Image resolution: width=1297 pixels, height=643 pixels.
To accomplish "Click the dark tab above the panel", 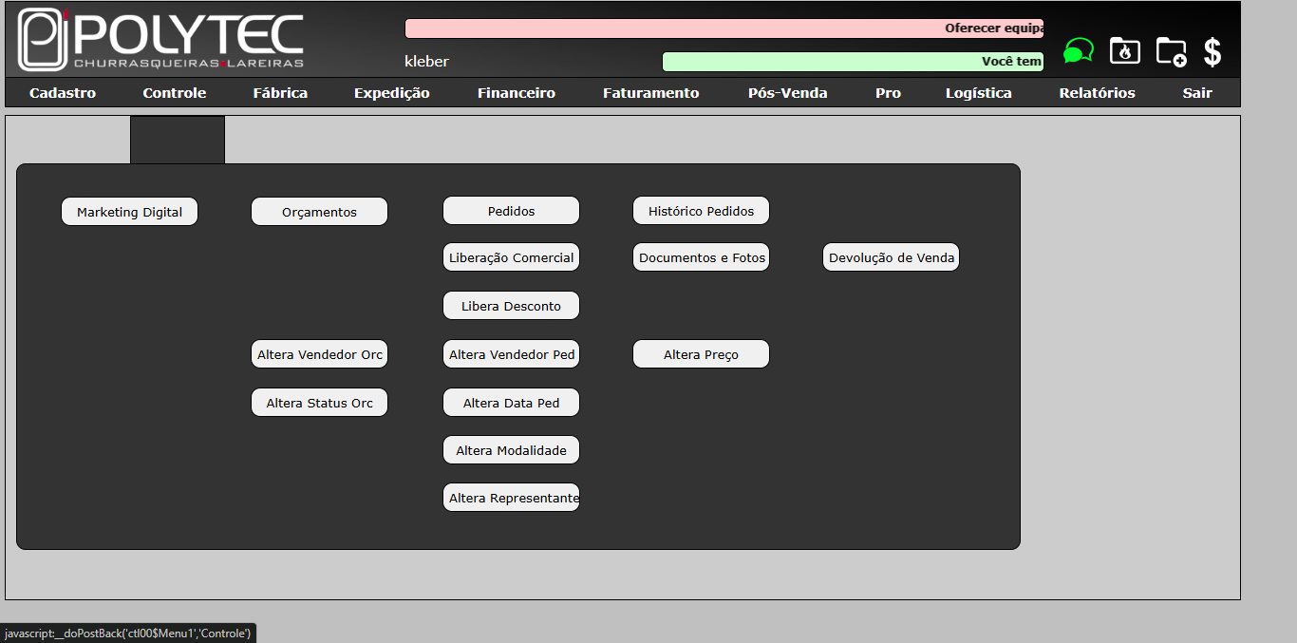I will click(x=178, y=141).
